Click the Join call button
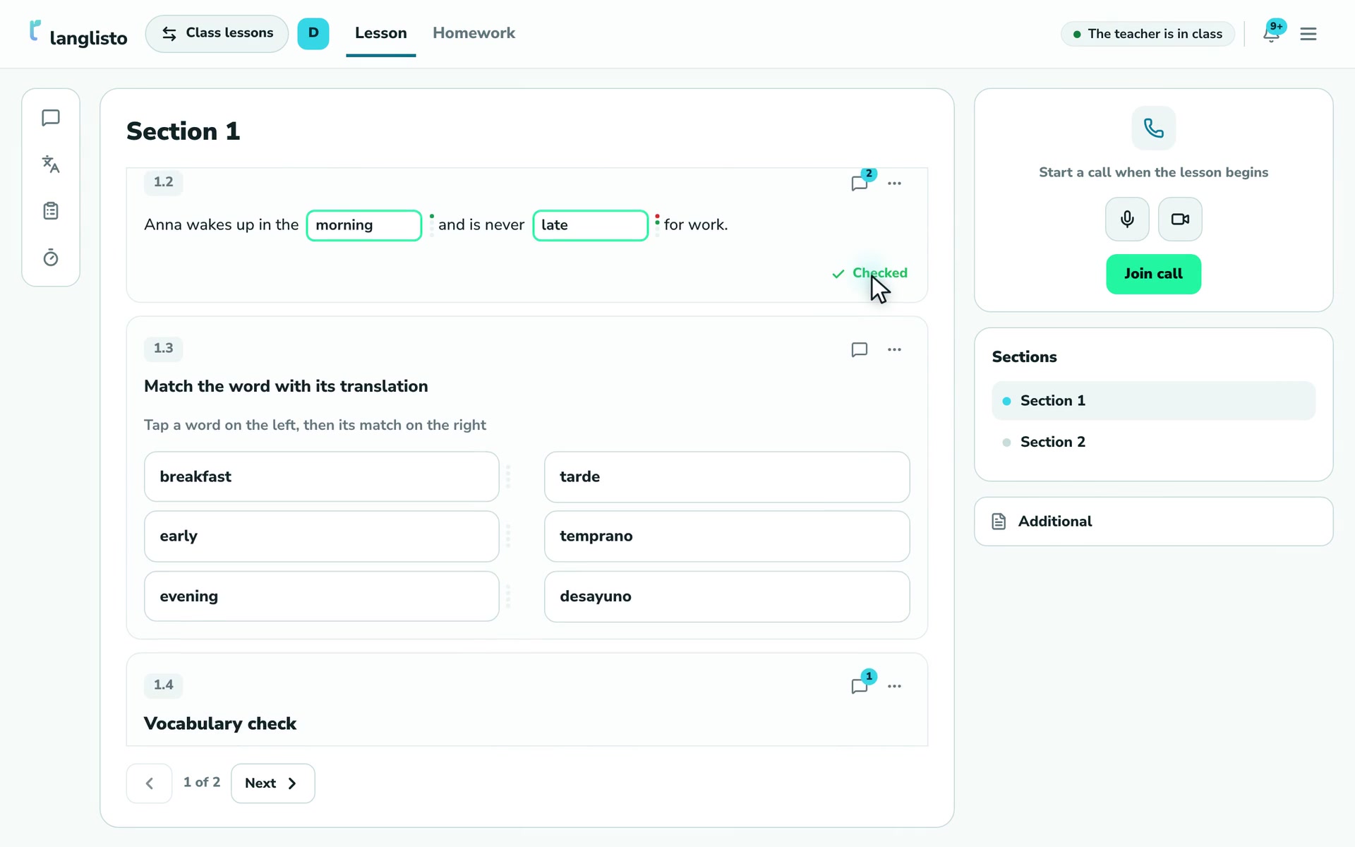The height and width of the screenshot is (847, 1355). click(1154, 274)
